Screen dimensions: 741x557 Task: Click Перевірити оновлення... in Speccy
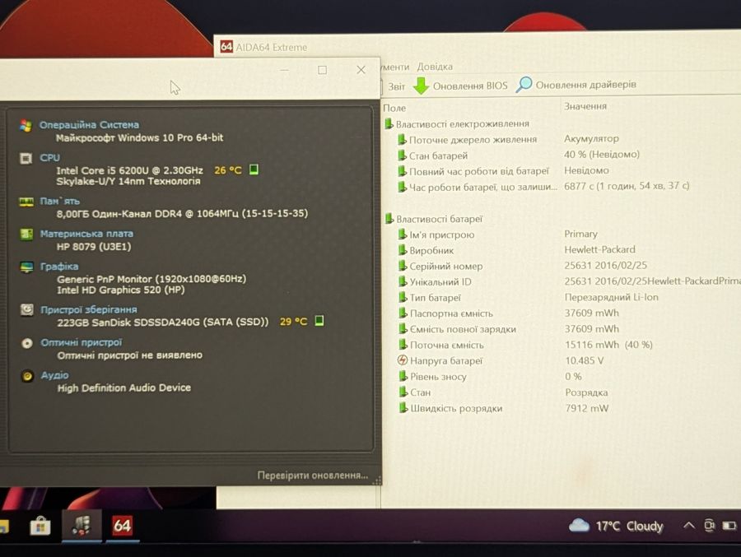pyautogui.click(x=312, y=476)
